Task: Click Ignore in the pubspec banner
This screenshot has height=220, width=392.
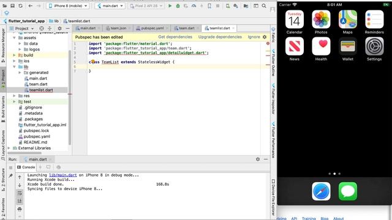Action: coord(254,37)
